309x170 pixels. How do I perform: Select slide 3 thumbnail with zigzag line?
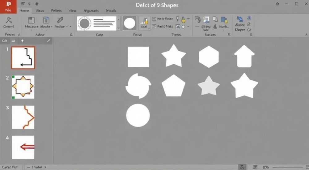click(23, 117)
